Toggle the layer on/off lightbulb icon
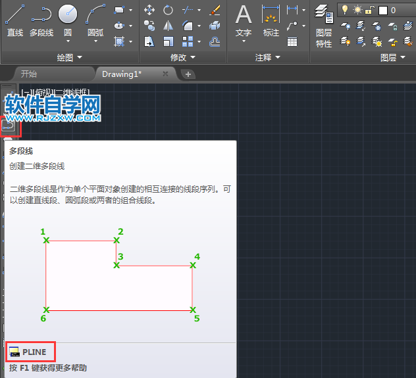 pyautogui.click(x=344, y=10)
